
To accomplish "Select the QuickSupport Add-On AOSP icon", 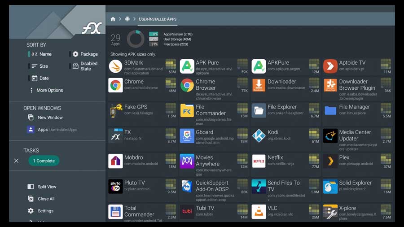I will tap(187, 186).
